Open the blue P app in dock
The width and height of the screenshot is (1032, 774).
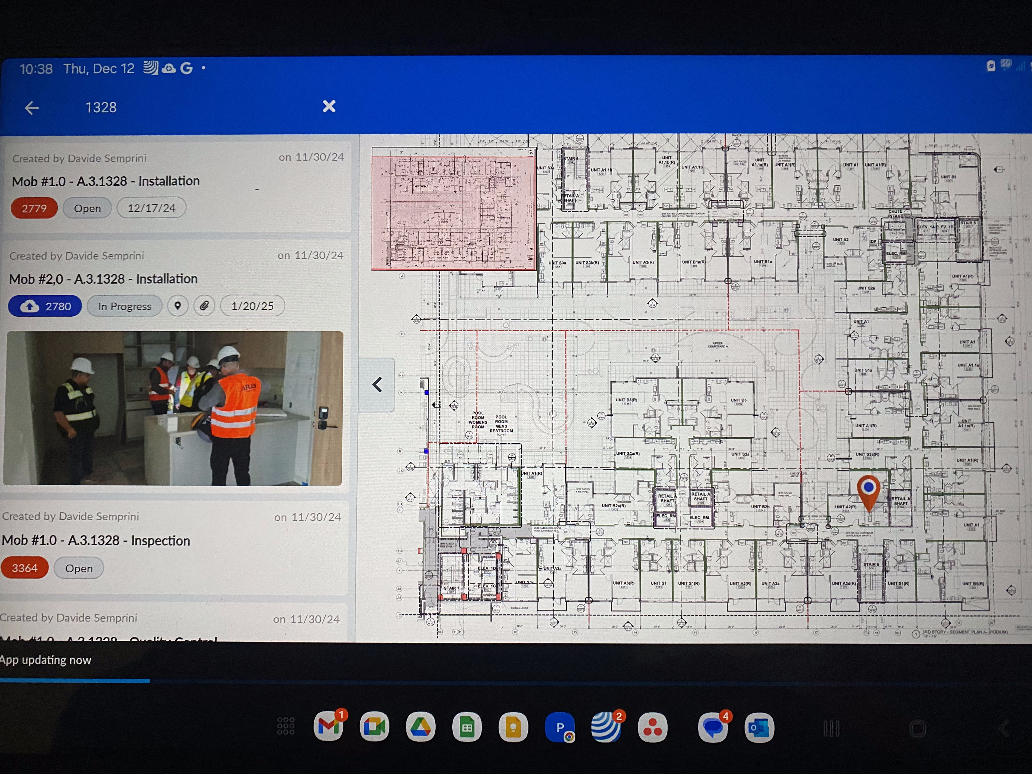pyautogui.click(x=560, y=727)
